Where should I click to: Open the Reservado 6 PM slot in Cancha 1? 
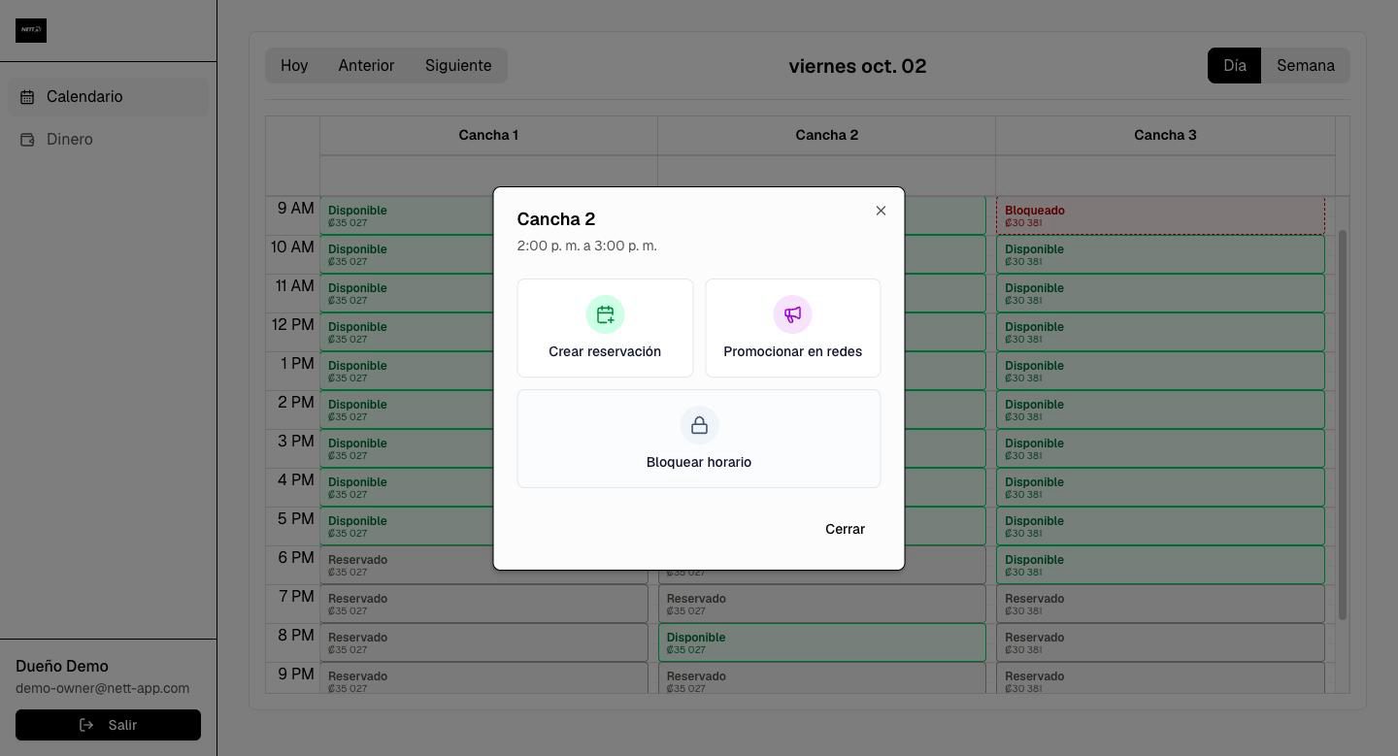[408, 565]
